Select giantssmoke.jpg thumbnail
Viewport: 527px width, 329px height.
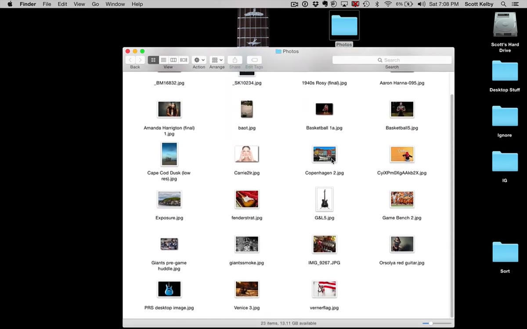tap(247, 244)
